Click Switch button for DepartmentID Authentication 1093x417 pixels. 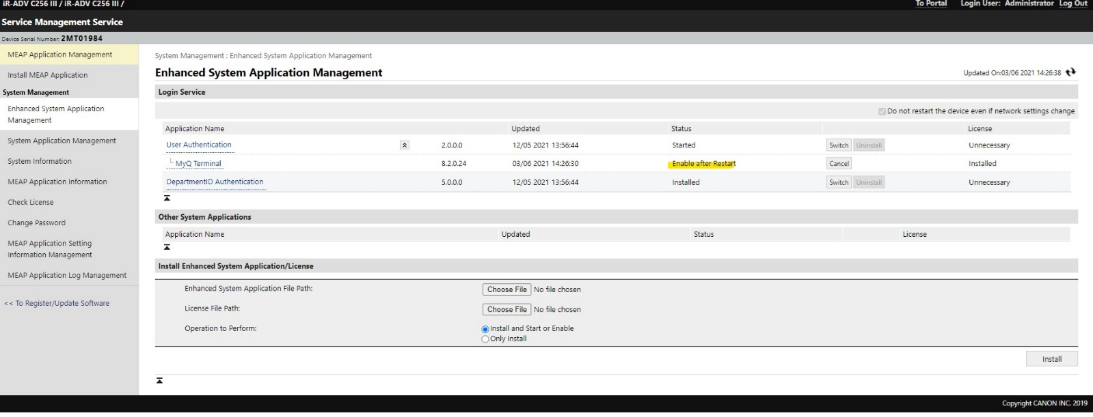click(x=839, y=183)
